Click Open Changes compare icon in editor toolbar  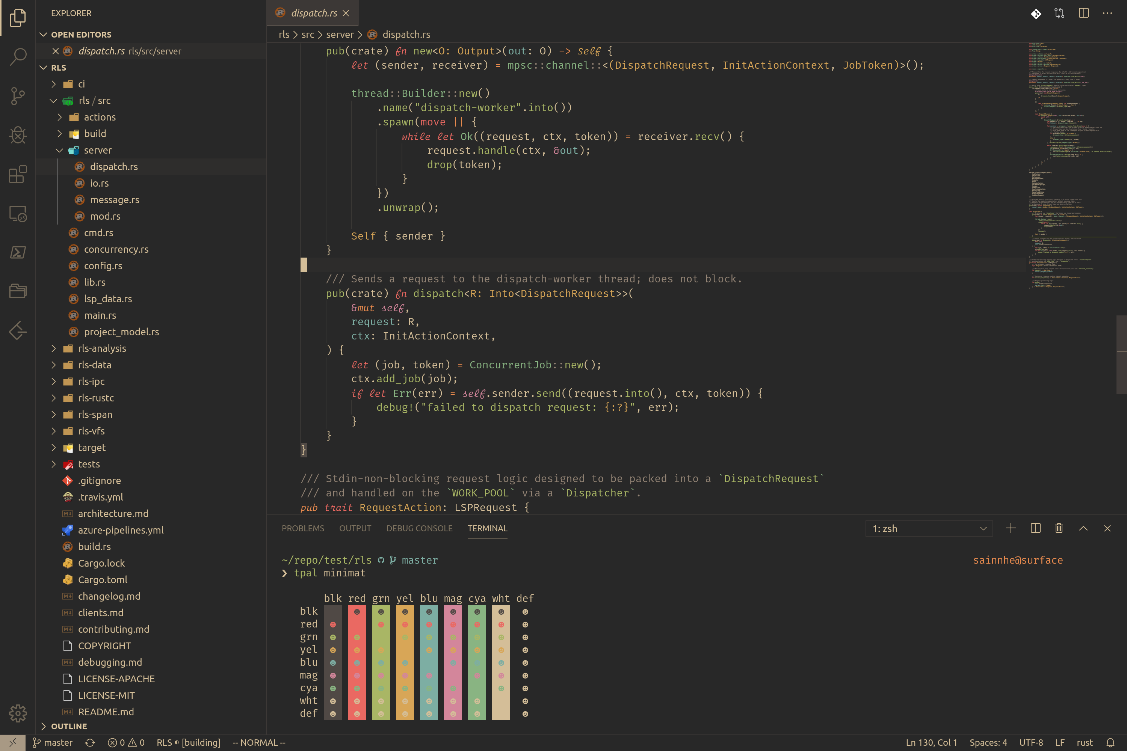[1059, 14]
